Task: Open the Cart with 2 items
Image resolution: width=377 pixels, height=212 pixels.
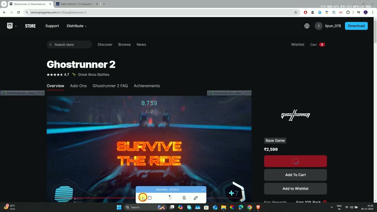Action: point(317,44)
